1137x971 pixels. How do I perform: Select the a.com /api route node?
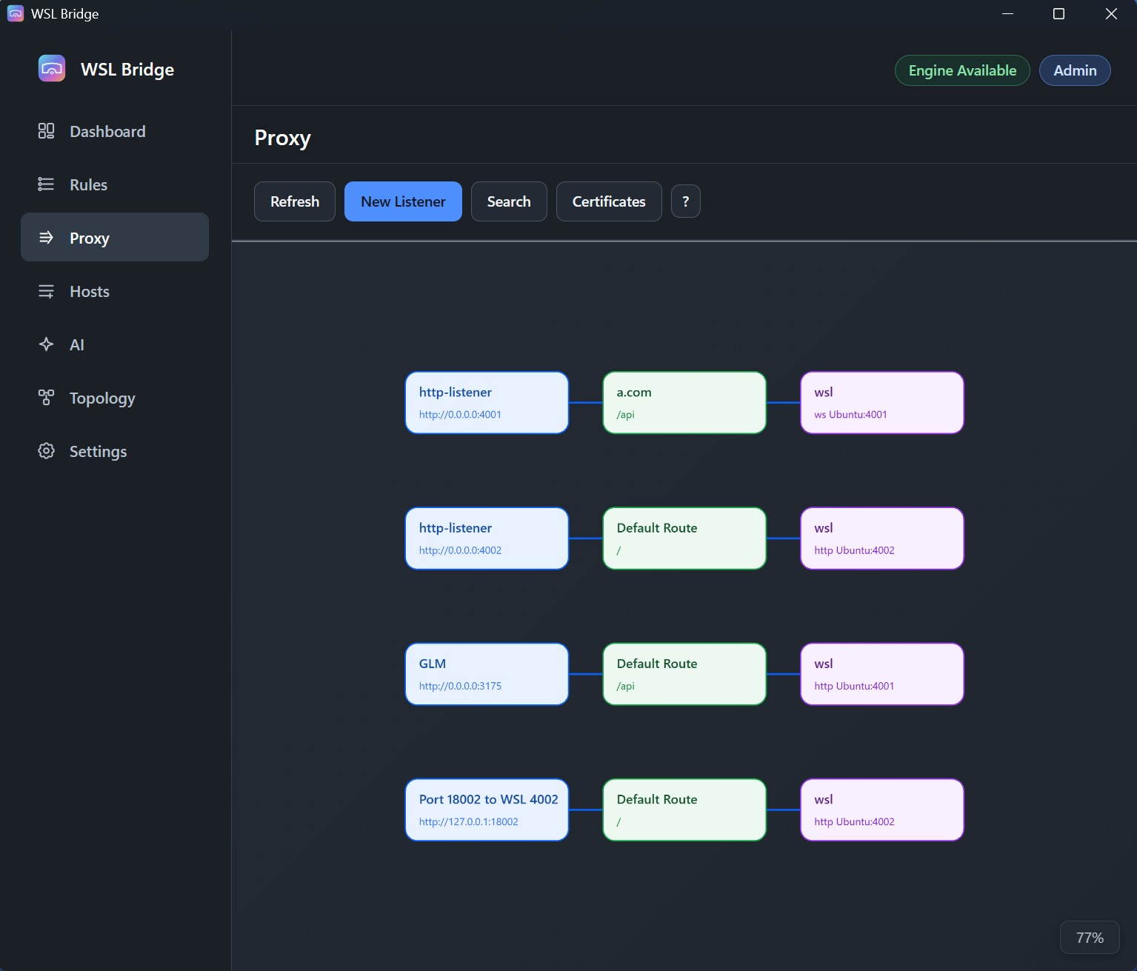click(684, 402)
